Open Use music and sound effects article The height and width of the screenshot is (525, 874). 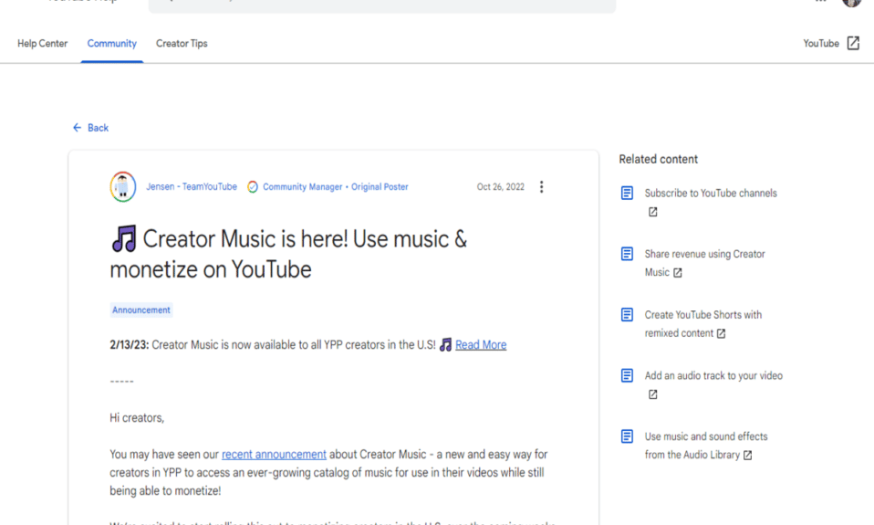[x=705, y=446]
